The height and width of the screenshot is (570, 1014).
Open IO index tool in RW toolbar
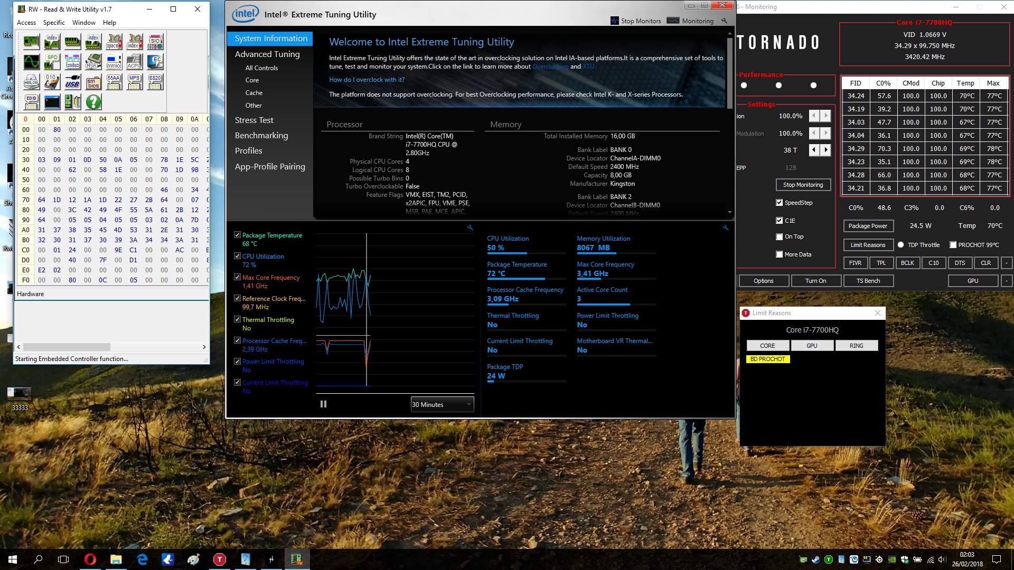pyautogui.click(x=134, y=42)
